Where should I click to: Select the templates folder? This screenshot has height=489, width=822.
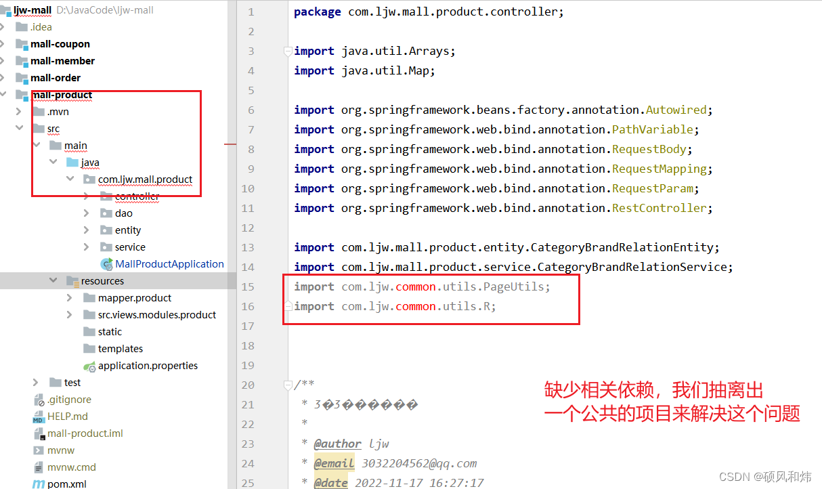coord(121,349)
